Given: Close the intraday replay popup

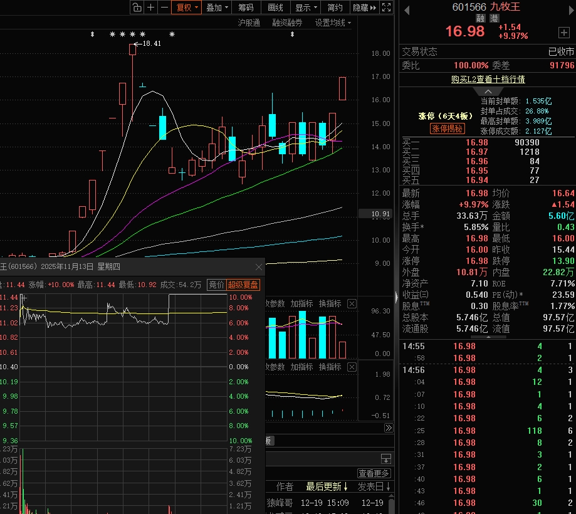Looking at the screenshot, I should point(259,267).
